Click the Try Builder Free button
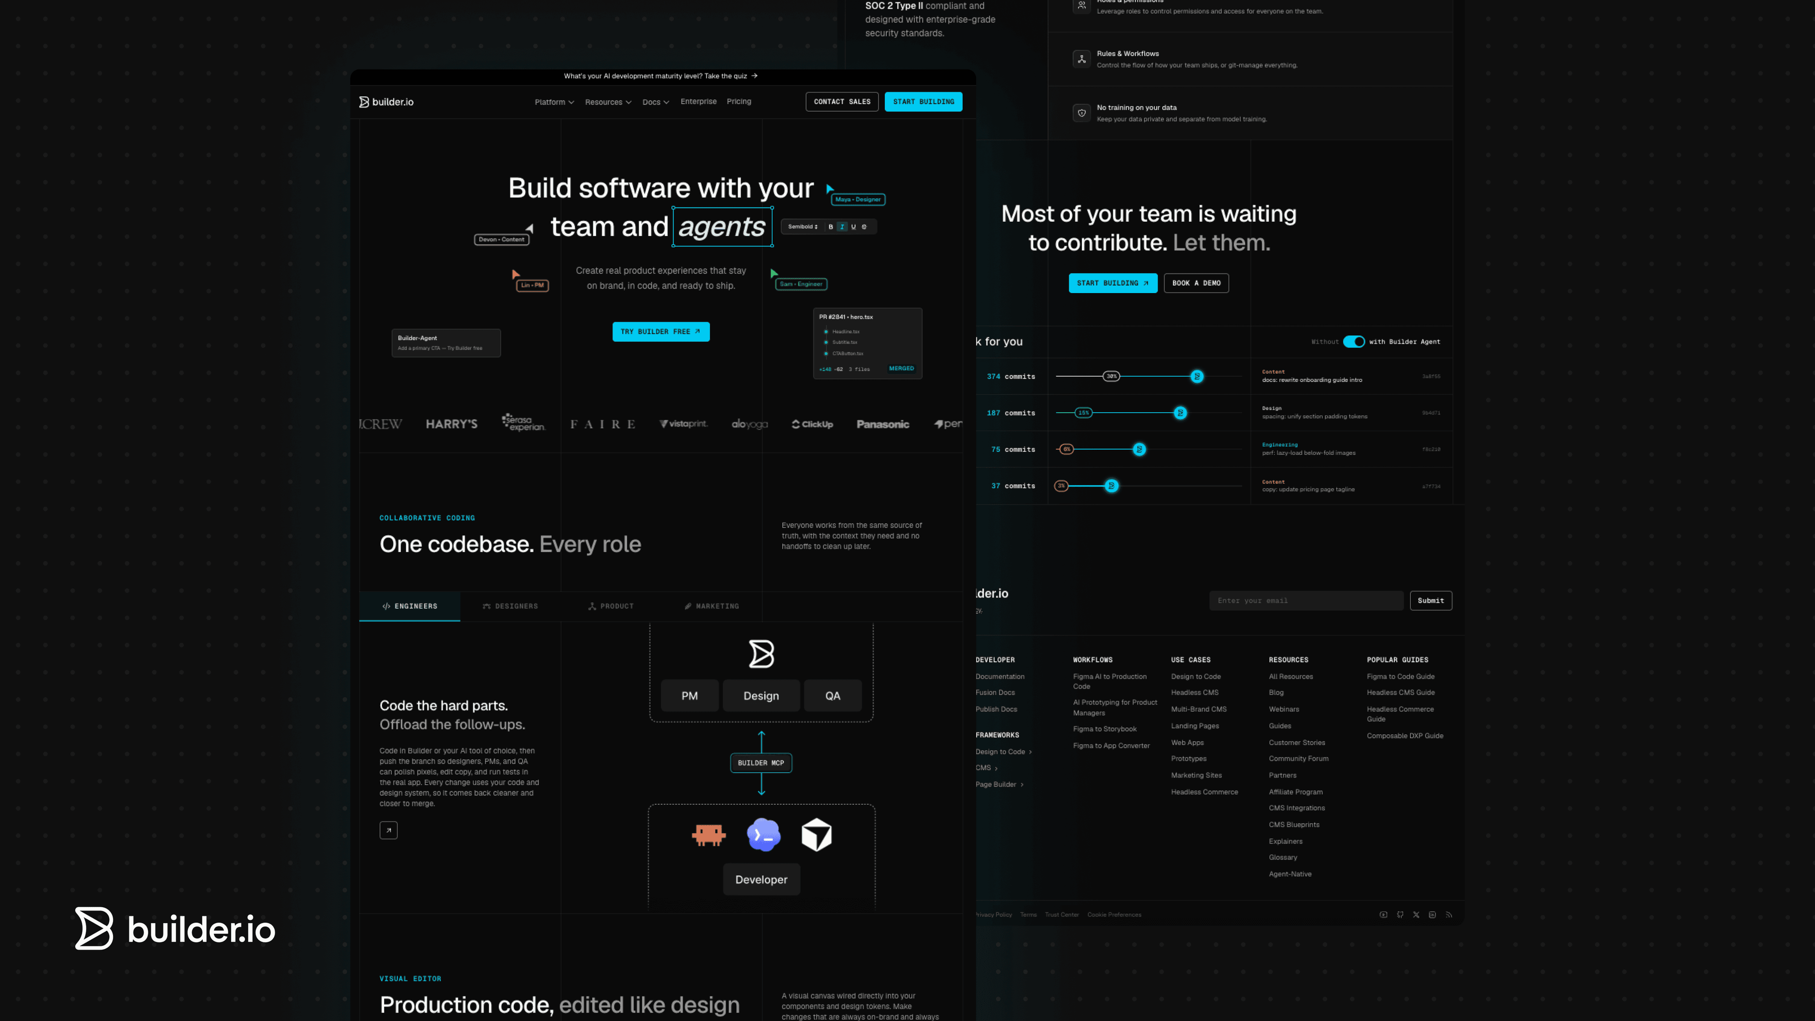This screenshot has width=1815, height=1021. point(661,332)
